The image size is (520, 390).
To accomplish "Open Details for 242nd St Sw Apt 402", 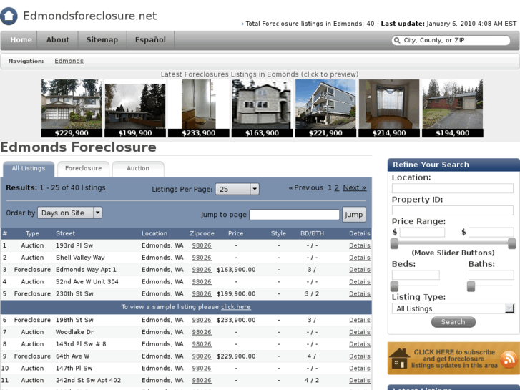I will [x=360, y=381].
